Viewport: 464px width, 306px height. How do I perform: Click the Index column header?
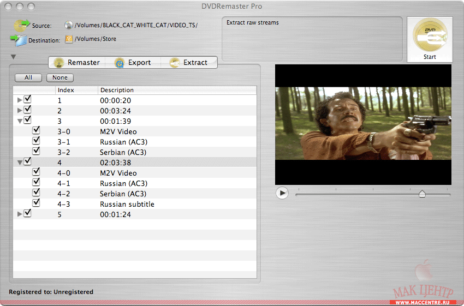pos(76,90)
